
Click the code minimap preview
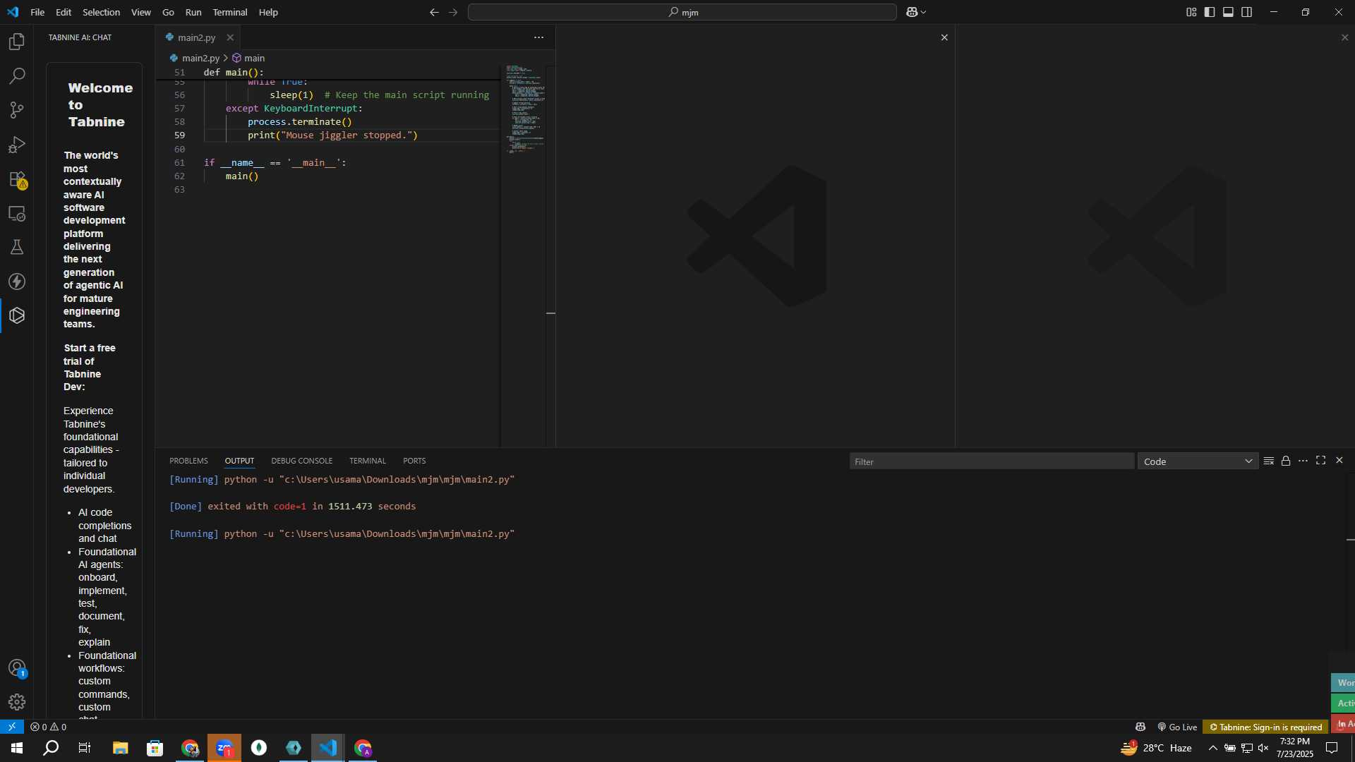524,109
